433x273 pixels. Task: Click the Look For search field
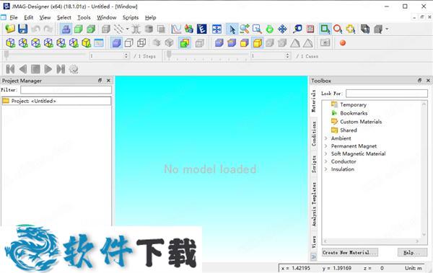pos(387,93)
